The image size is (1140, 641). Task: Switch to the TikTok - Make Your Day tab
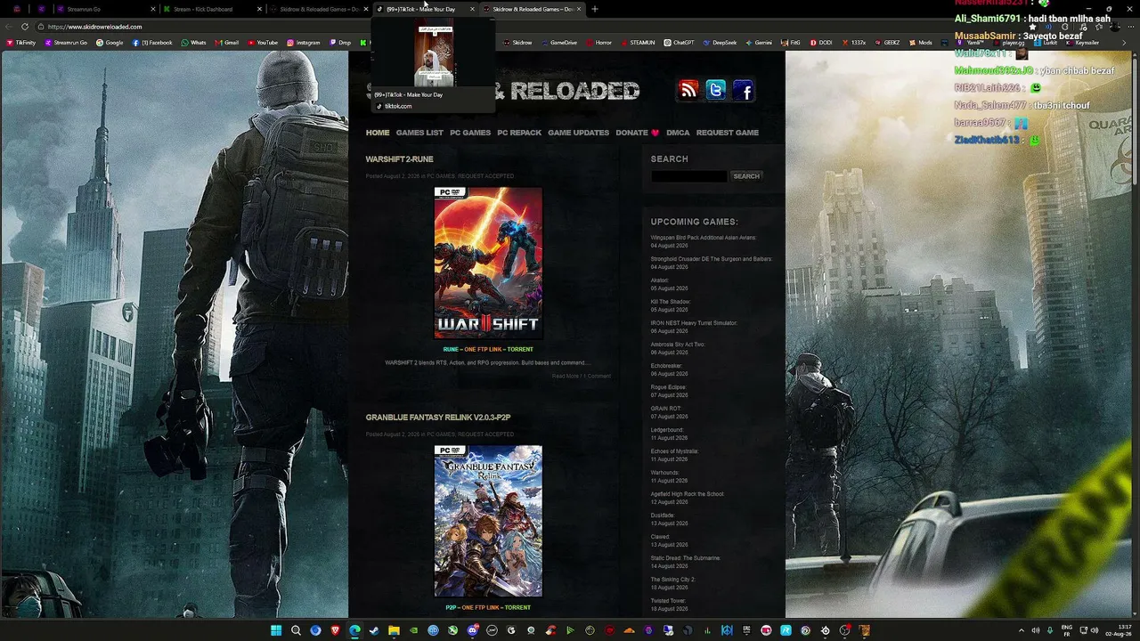pos(426,9)
